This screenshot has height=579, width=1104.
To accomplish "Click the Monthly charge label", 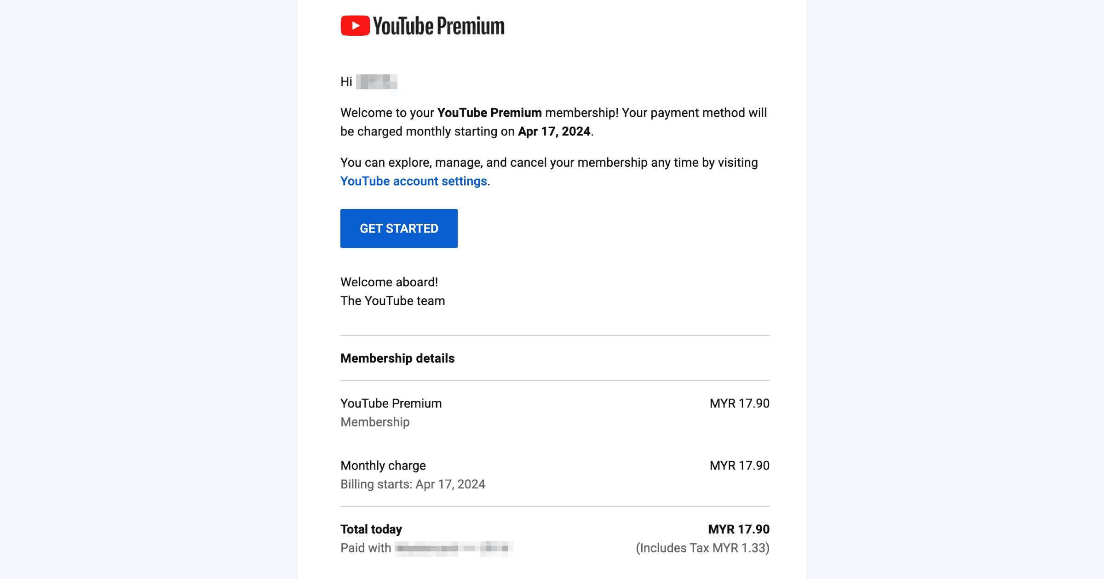I will click(383, 466).
